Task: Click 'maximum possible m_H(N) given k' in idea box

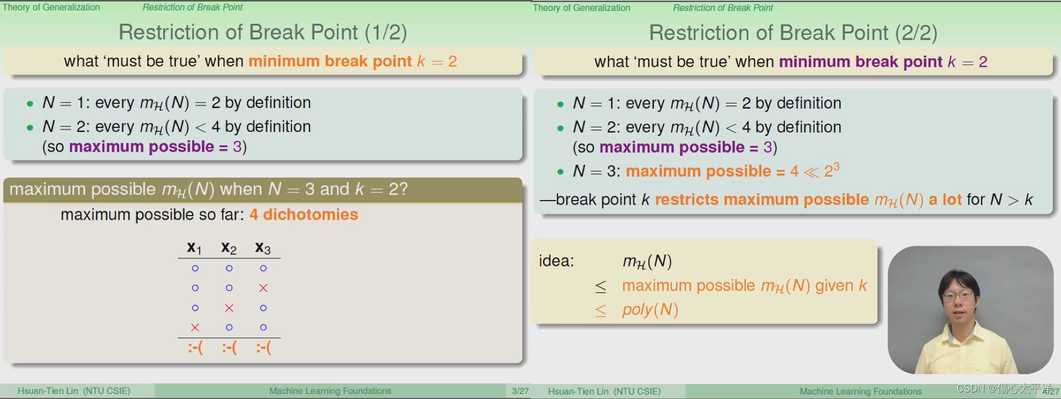Action: click(744, 286)
